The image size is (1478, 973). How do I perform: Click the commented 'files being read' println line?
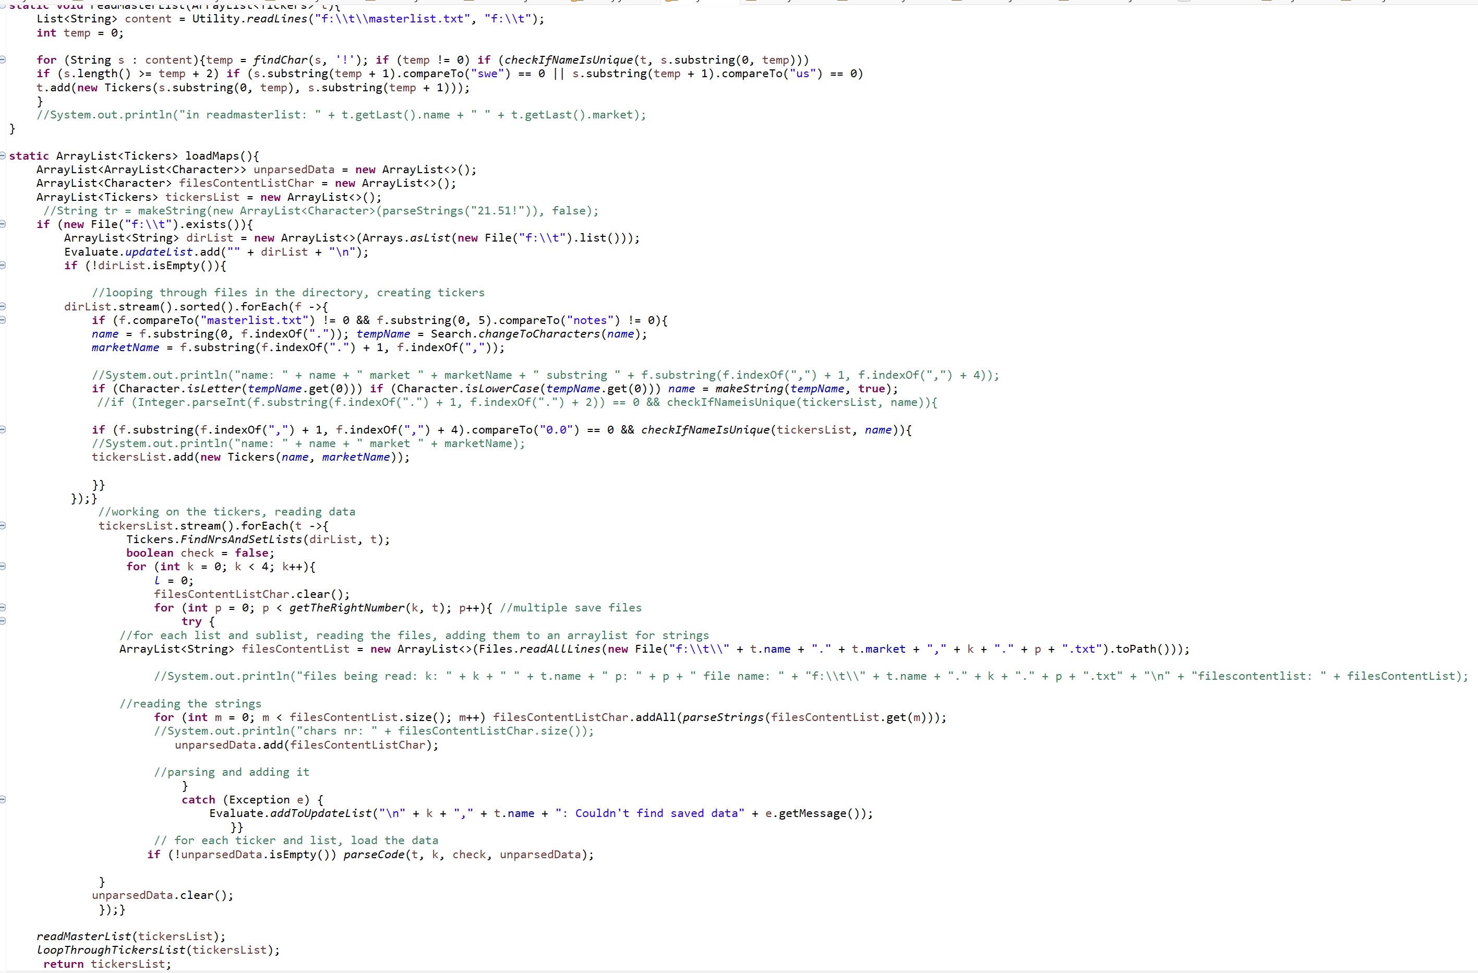[x=811, y=676]
